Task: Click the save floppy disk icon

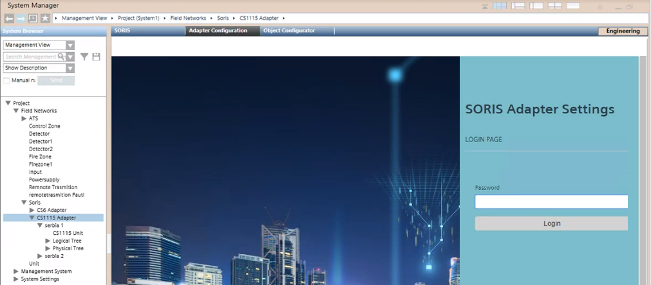Action: click(x=96, y=57)
